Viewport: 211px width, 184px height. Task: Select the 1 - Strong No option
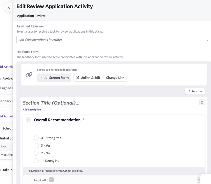(x=36, y=161)
